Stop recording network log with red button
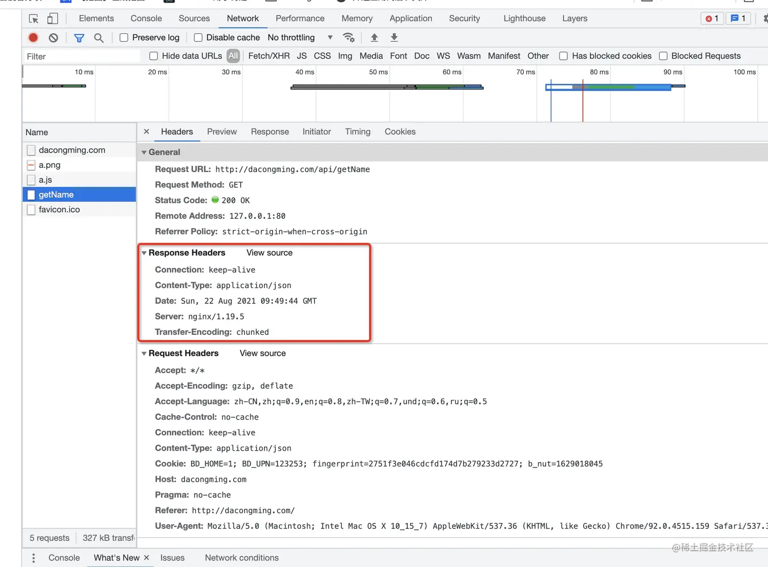The height and width of the screenshot is (567, 768). coord(34,38)
